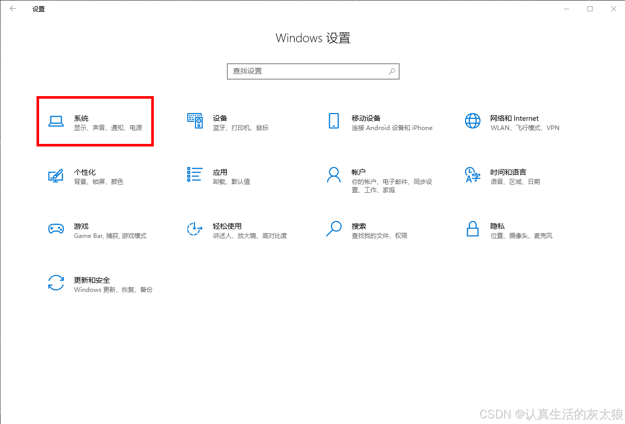Screen dimensions: 625x424
Task: Click the text 显示、声音、通知、电源
Action: click(x=108, y=128)
